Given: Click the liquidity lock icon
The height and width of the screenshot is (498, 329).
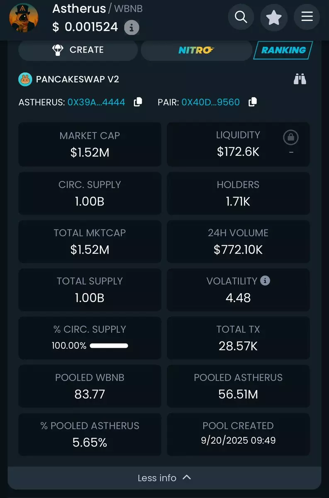Looking at the screenshot, I should click(291, 137).
